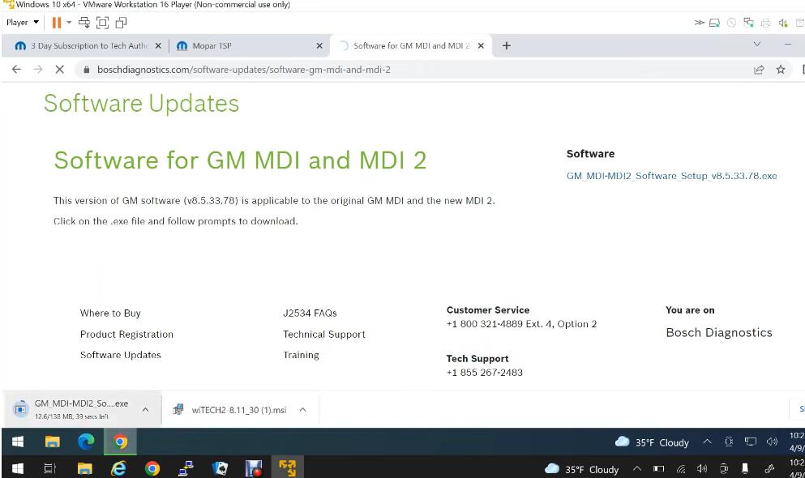Open the Player dropdown menu
Image resolution: width=805 pixels, height=478 pixels.
(x=23, y=23)
